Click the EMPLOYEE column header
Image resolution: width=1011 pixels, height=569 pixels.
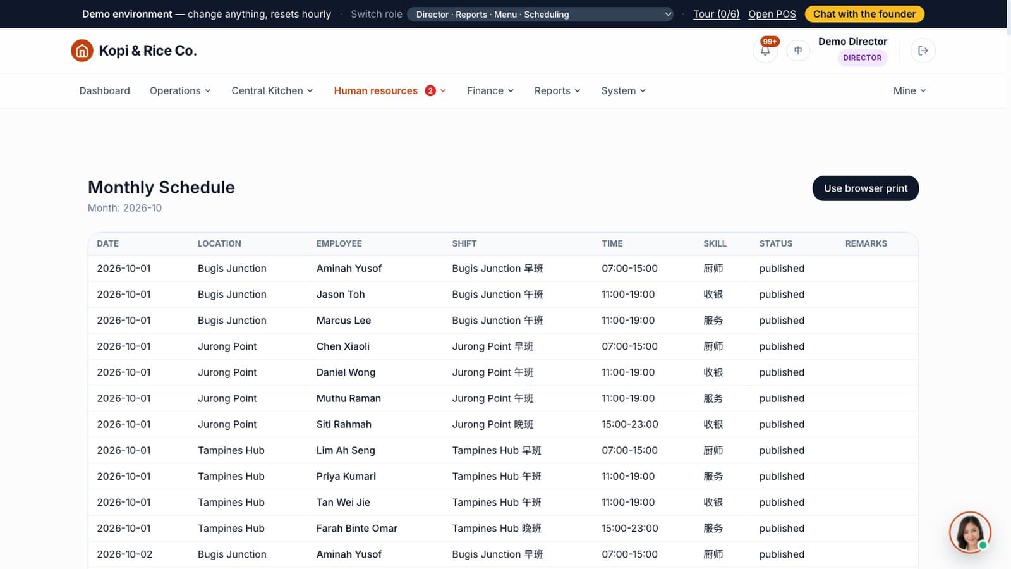pyautogui.click(x=339, y=243)
